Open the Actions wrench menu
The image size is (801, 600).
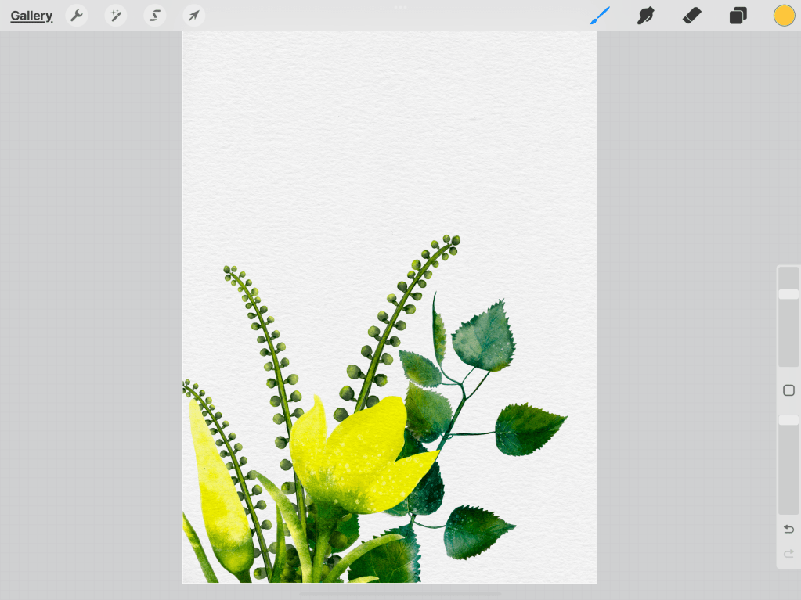pyautogui.click(x=76, y=16)
